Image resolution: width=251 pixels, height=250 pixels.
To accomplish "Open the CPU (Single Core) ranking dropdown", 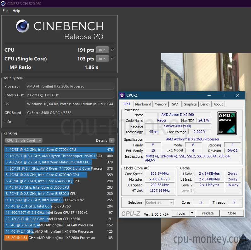I will coord(24,140).
